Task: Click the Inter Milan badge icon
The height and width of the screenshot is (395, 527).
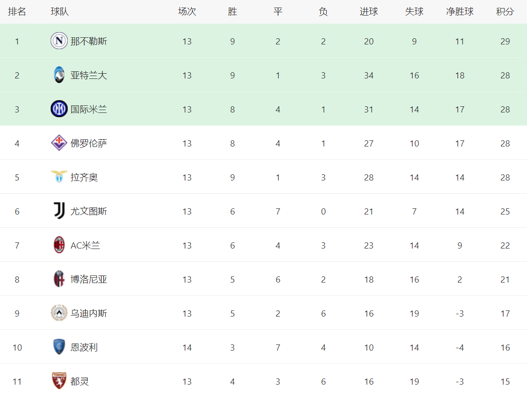Action: point(59,109)
